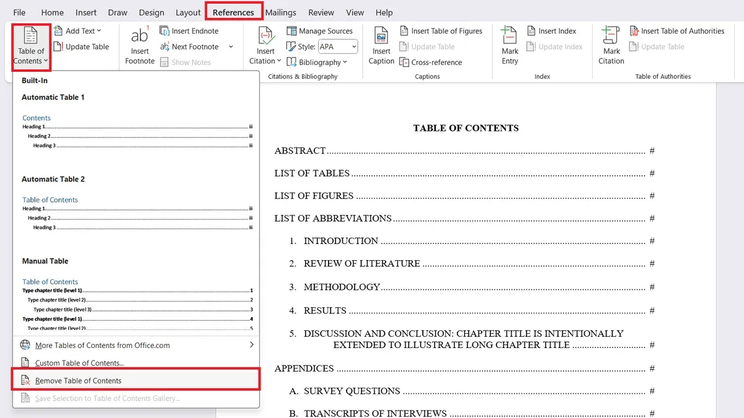Open the File tab
The height and width of the screenshot is (418, 744).
pos(19,12)
